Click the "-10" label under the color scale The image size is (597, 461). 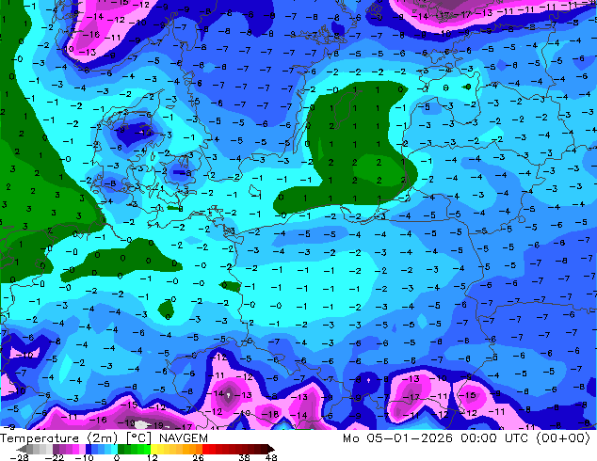(x=84, y=457)
